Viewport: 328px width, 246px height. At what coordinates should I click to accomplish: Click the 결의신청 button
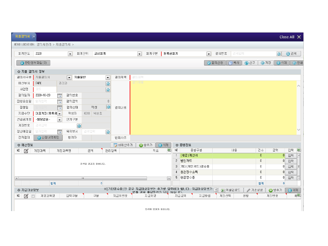click(x=215, y=63)
